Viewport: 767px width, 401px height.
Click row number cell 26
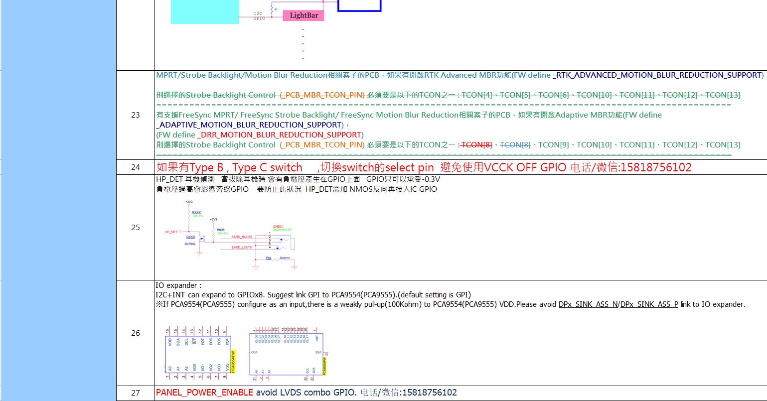(135, 333)
